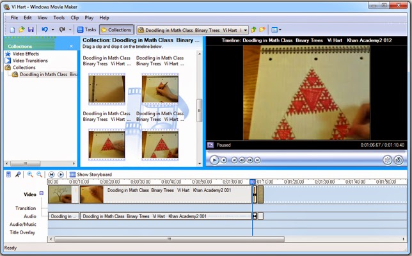412x256 pixels.
Task: Select the Khan Academy2 001 audio clip
Action: [x=166, y=216]
